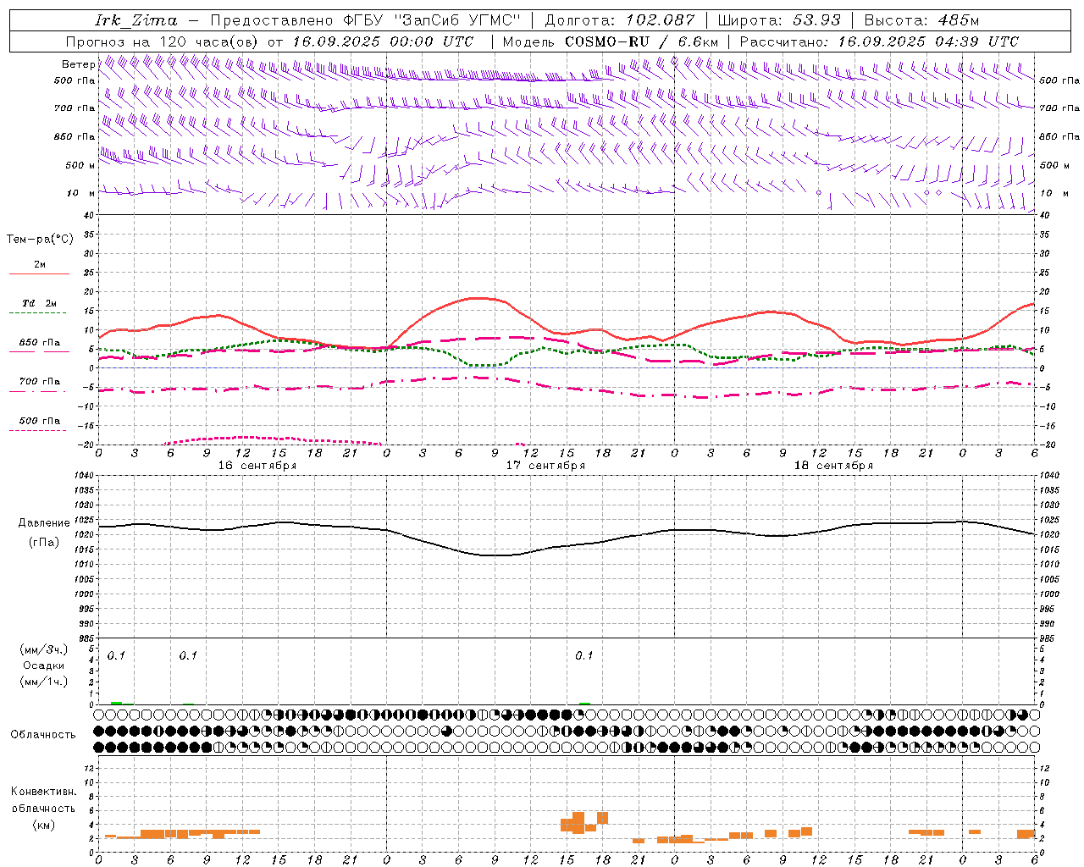
Task: Select the '850 гПа' entry in temperature legend
Action: 40,343
